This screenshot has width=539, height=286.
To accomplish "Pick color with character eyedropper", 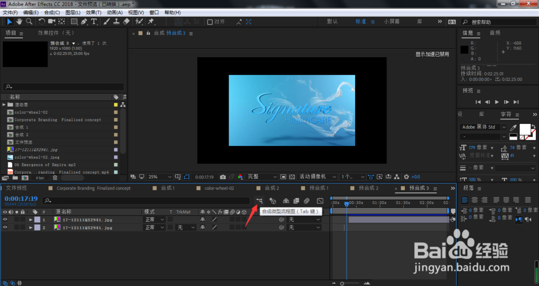I will [513, 127].
